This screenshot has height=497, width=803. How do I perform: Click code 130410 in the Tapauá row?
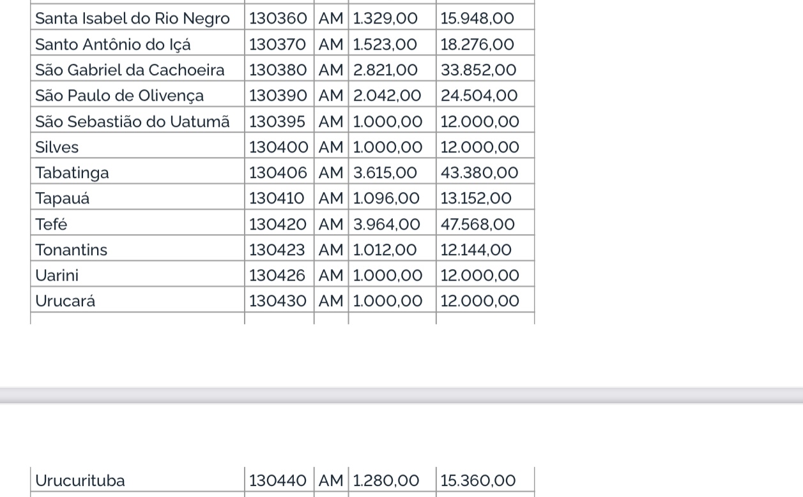[277, 198]
